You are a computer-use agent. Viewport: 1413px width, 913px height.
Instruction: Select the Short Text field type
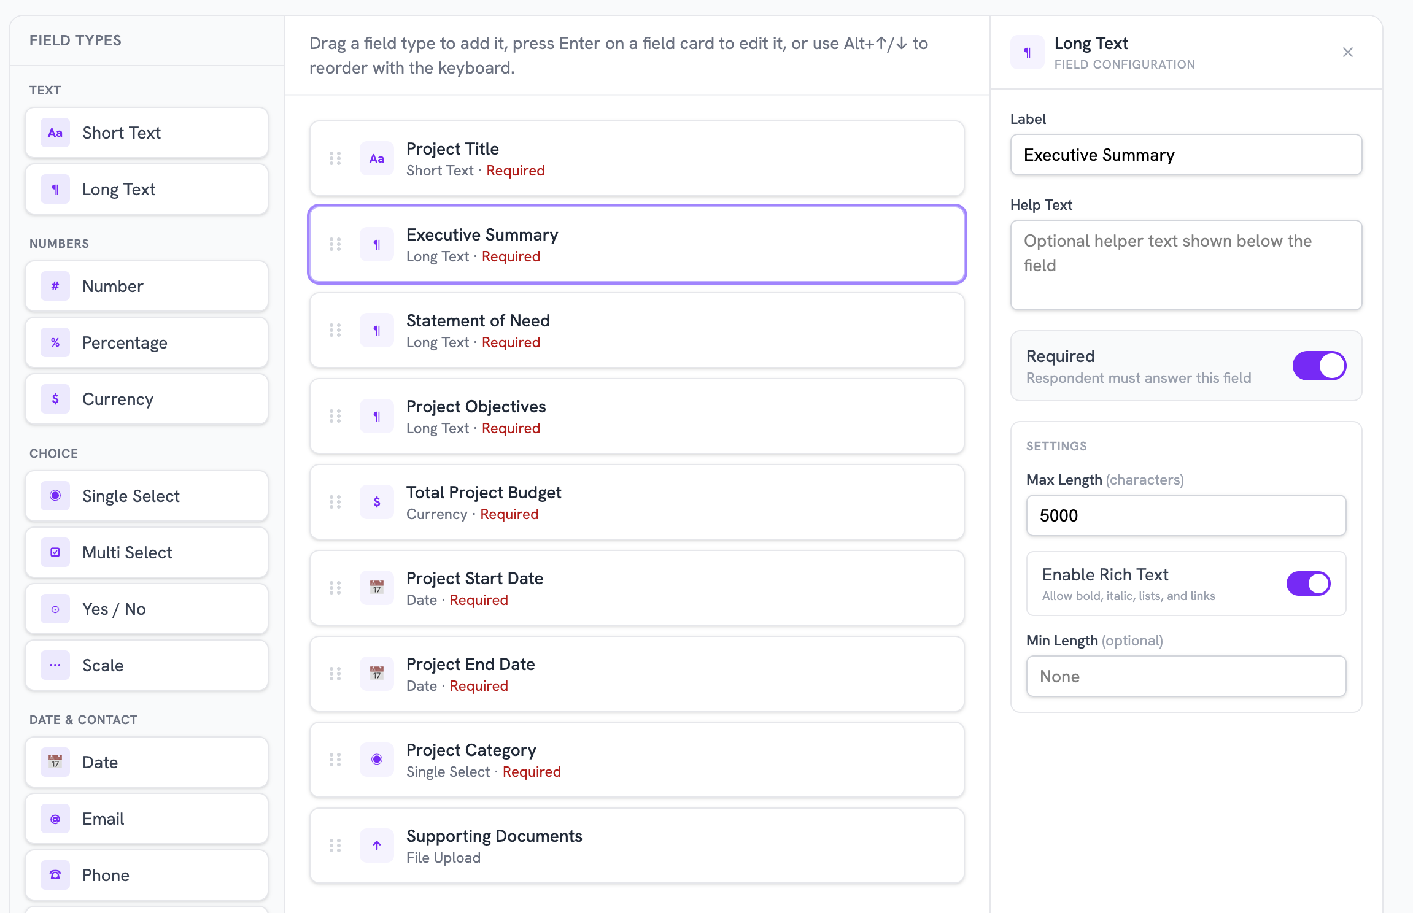click(x=147, y=133)
